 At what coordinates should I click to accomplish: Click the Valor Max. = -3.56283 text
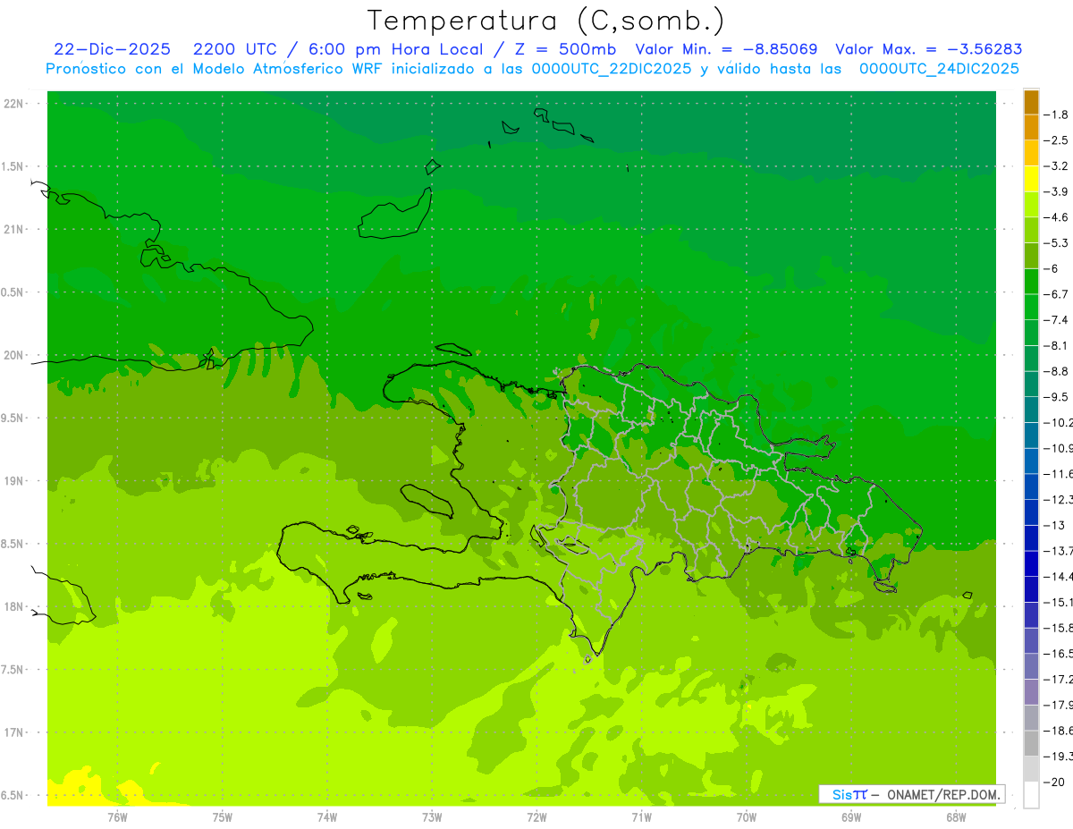pyautogui.click(x=928, y=49)
